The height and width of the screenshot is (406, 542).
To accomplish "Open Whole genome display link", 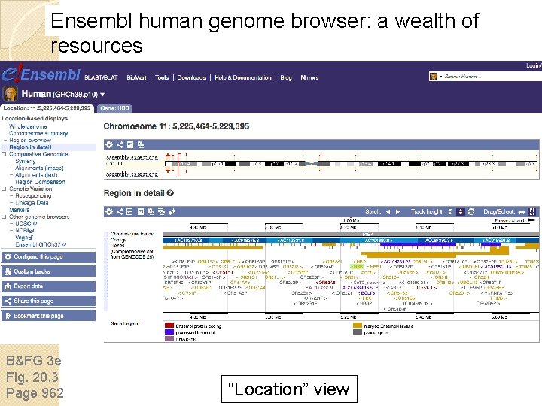I will 28,126.
